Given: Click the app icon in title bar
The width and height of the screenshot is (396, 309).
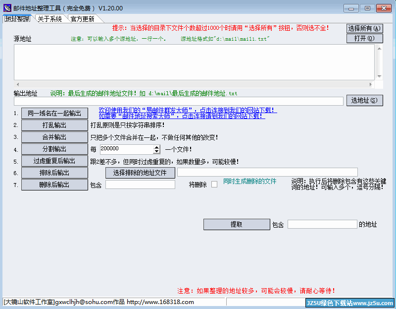Looking at the screenshot, I should click(7, 8).
